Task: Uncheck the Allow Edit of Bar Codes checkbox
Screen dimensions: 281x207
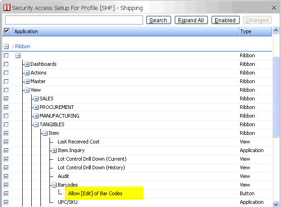Action: (6, 194)
